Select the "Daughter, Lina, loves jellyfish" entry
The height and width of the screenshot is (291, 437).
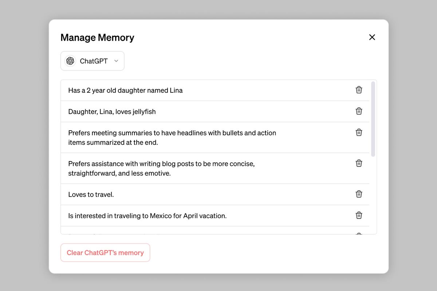tap(112, 112)
